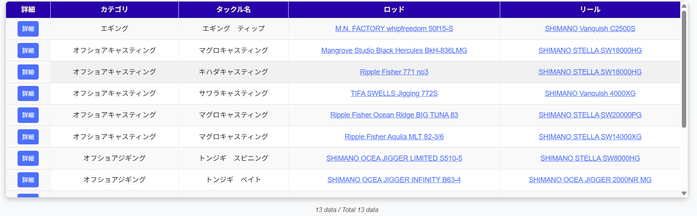Image resolution: width=697 pixels, height=216 pixels.
Task: Follow Ripple Fisher 771 no3 link
Action: [394, 72]
